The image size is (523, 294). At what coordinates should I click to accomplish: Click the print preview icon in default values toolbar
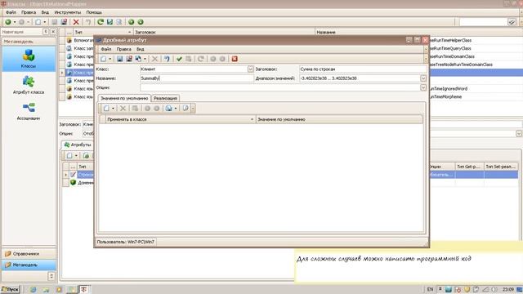(186, 109)
